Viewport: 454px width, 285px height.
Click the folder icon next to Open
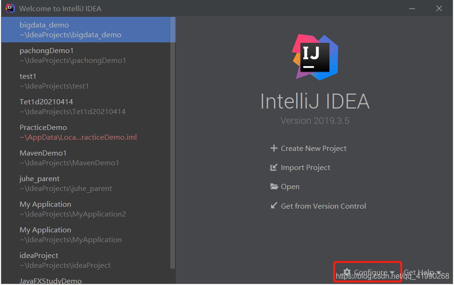274,186
